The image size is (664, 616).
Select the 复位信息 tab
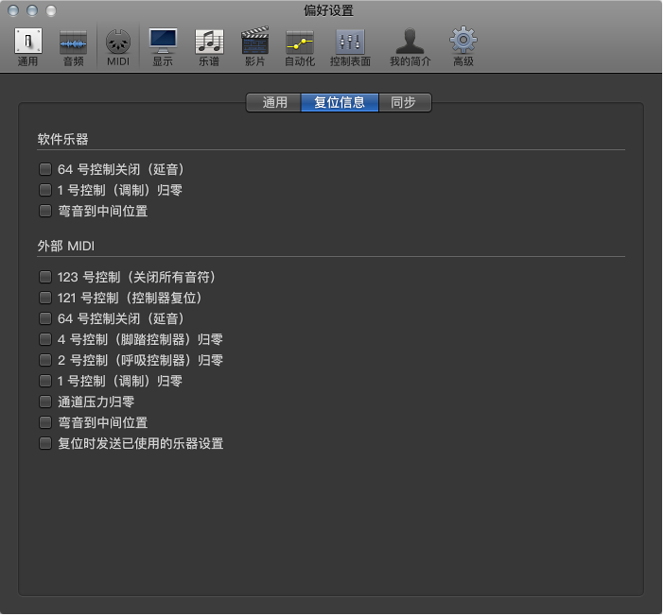(340, 103)
